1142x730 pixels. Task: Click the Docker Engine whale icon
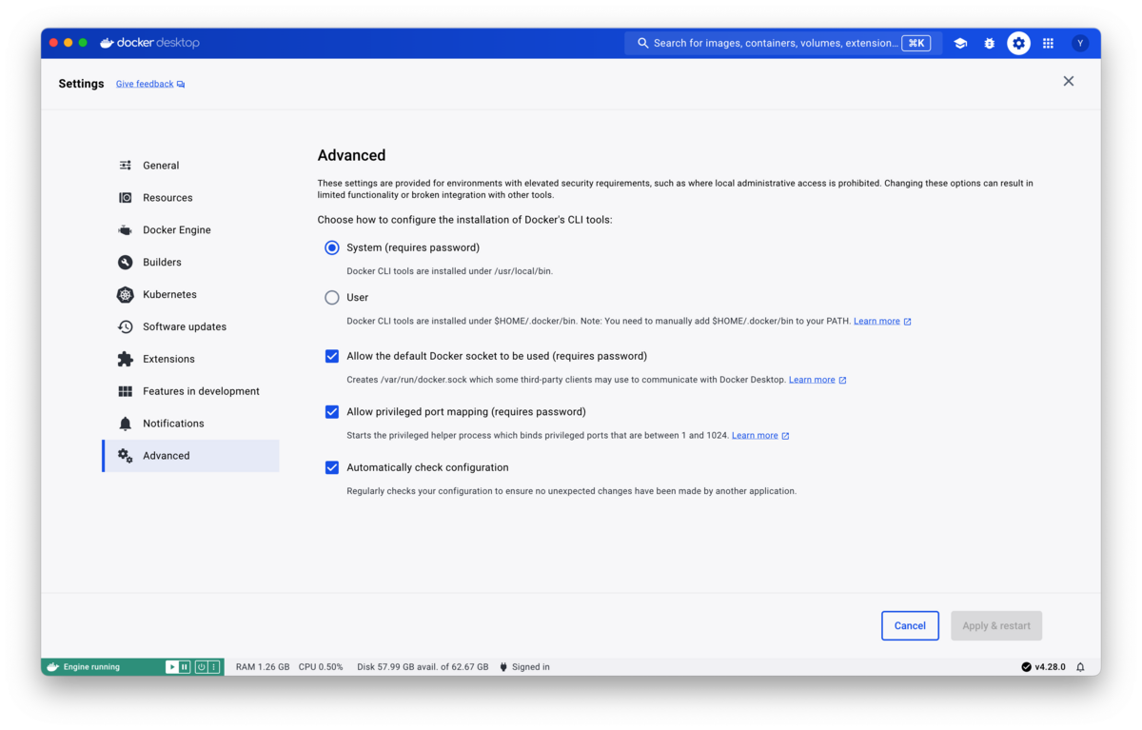[x=125, y=230]
